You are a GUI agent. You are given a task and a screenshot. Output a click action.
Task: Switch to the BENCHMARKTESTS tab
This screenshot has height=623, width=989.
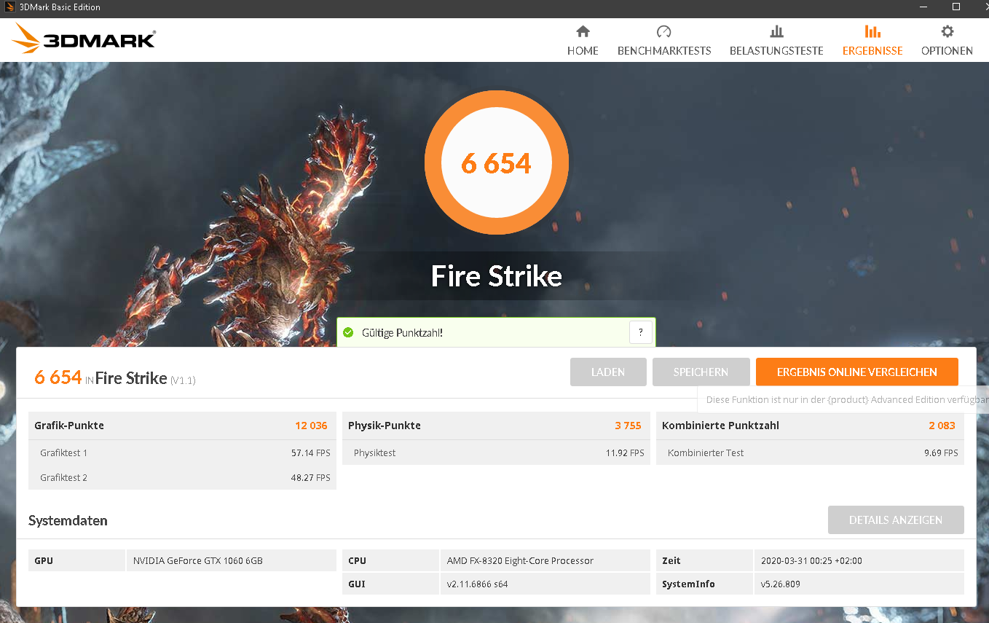[x=664, y=41]
